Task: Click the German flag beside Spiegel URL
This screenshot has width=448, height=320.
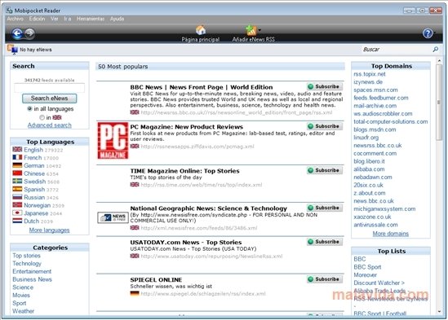Action: tap(135, 293)
